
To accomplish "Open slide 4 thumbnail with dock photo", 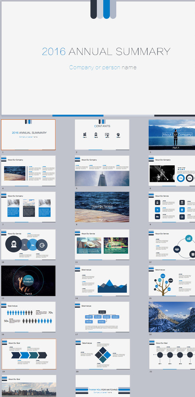I will [x=28, y=171].
